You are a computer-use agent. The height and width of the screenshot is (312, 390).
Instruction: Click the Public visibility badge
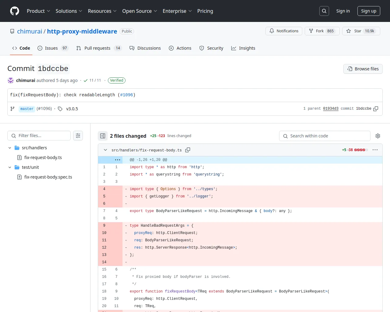127,31
